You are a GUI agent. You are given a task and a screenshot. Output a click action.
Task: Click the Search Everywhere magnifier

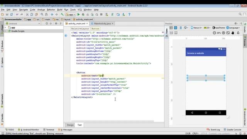240,14
